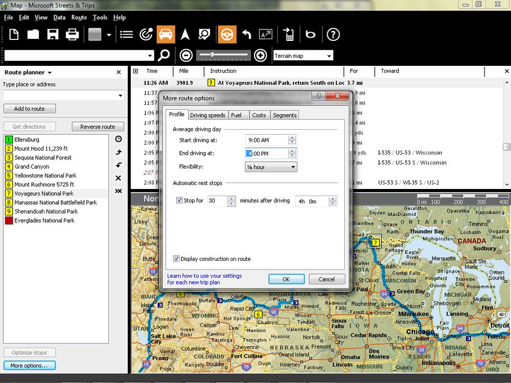
Task: Open the Help question mark icon
Action: (333, 34)
